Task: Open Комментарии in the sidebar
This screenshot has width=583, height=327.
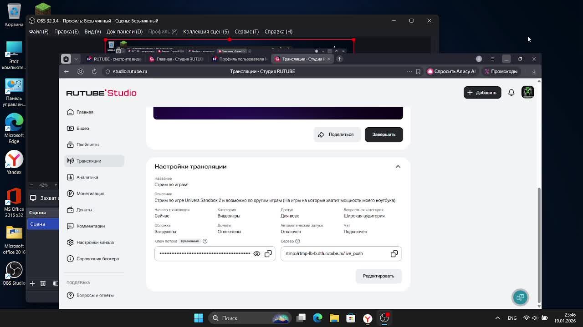Action: tap(94, 226)
